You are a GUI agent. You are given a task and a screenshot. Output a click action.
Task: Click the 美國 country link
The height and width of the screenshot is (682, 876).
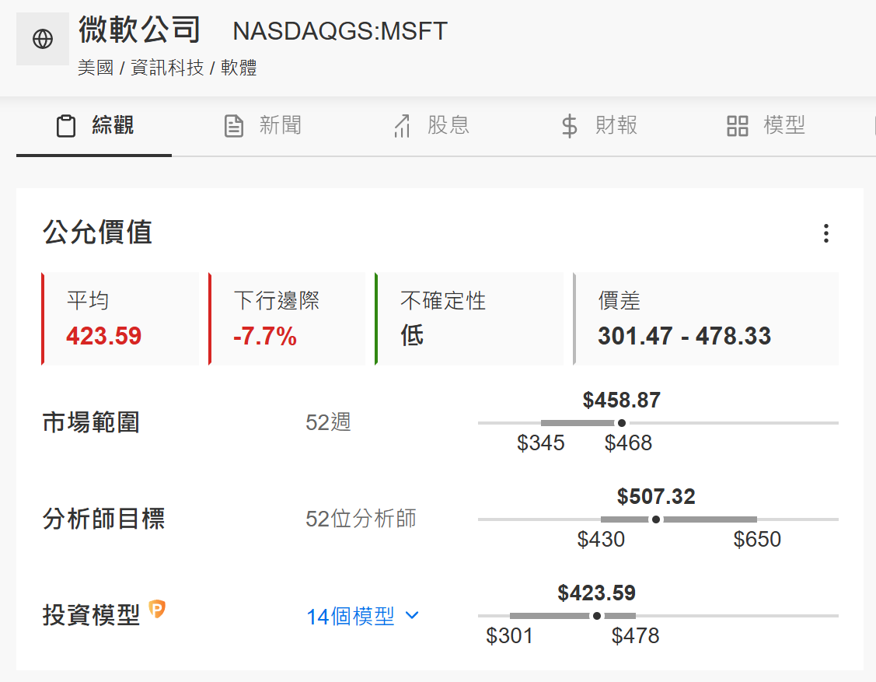tap(96, 68)
